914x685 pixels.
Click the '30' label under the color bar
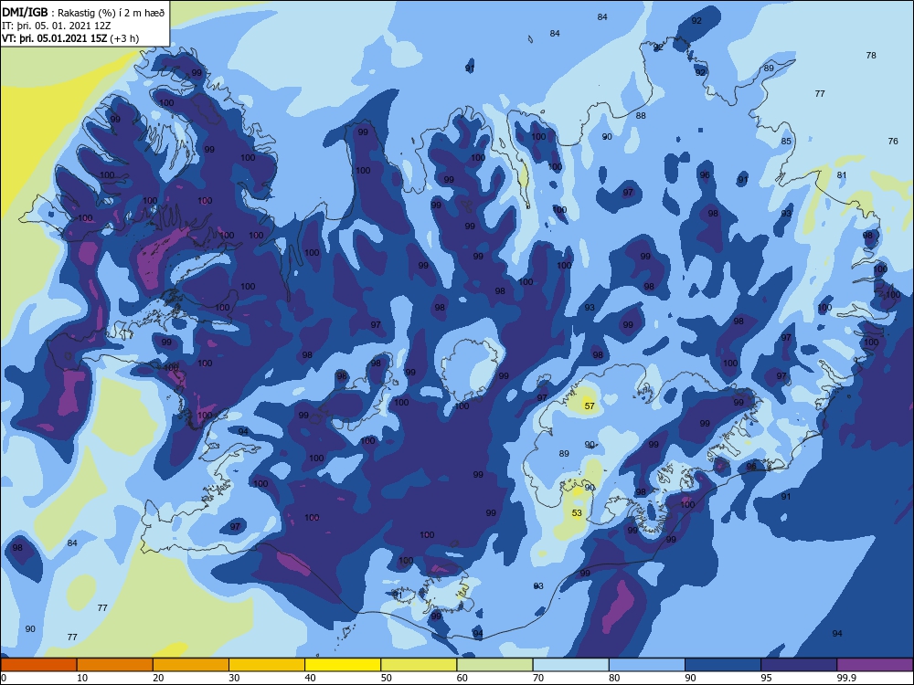point(234,678)
